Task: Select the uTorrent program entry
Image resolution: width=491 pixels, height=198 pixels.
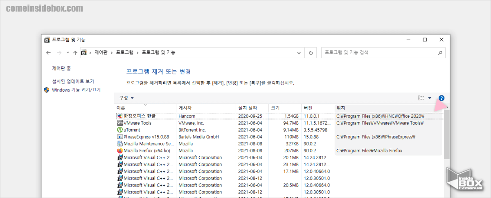Action: click(x=132, y=130)
